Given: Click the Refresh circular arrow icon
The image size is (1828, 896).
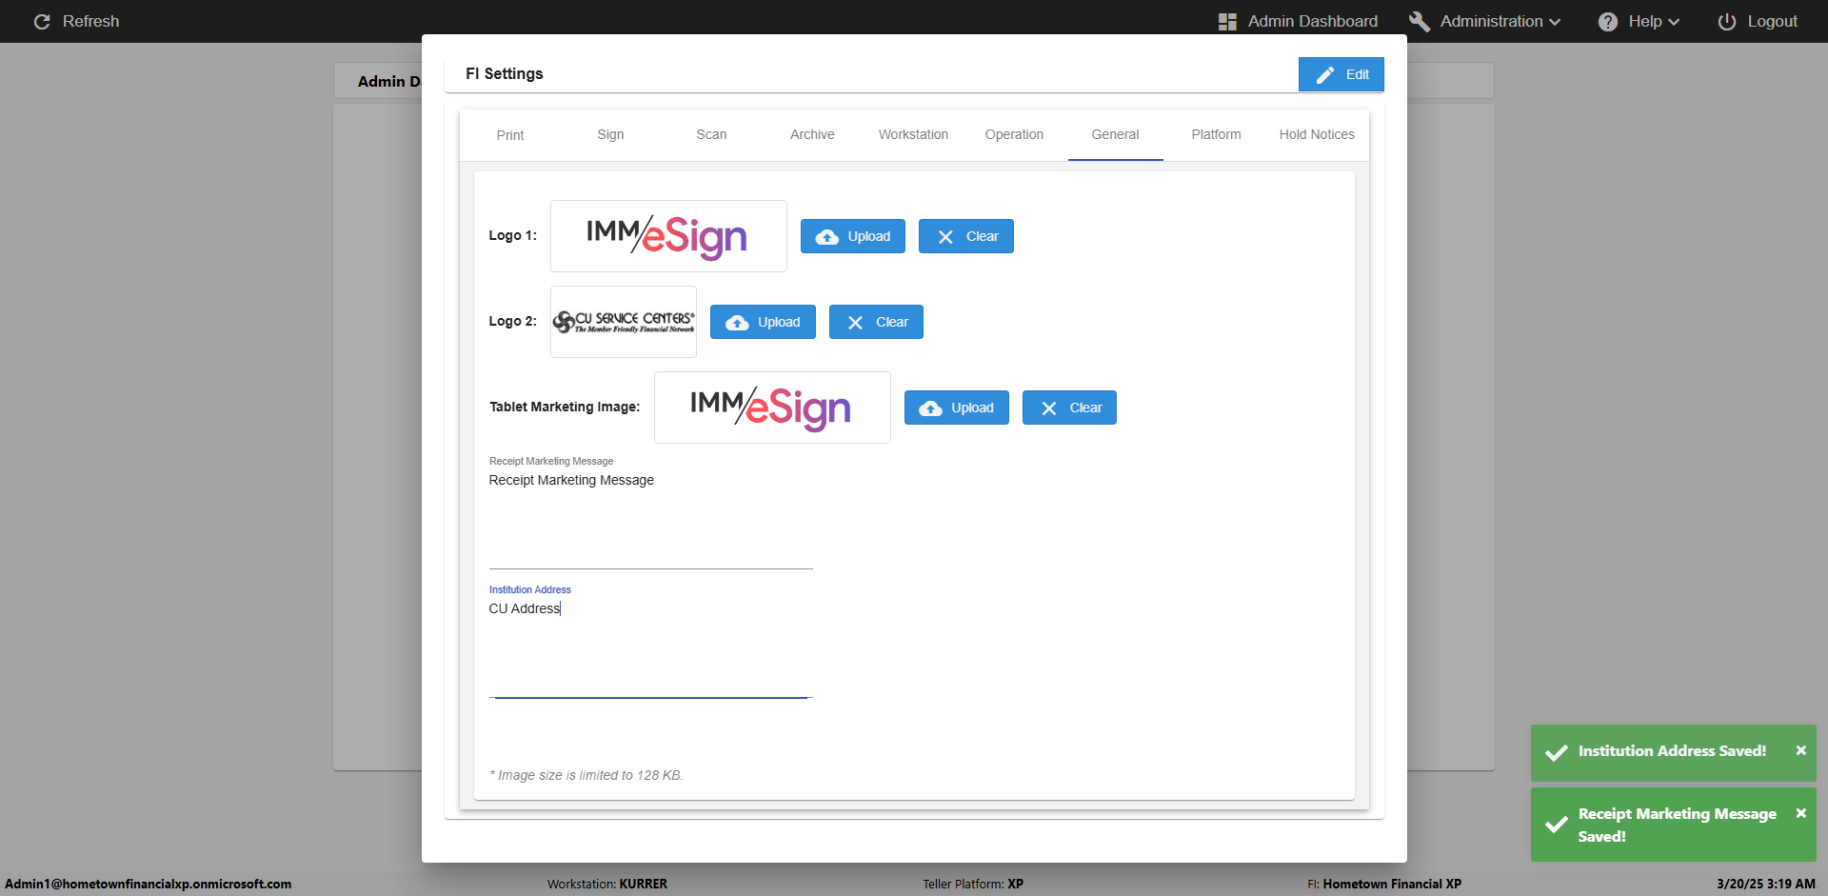Looking at the screenshot, I should [42, 22].
